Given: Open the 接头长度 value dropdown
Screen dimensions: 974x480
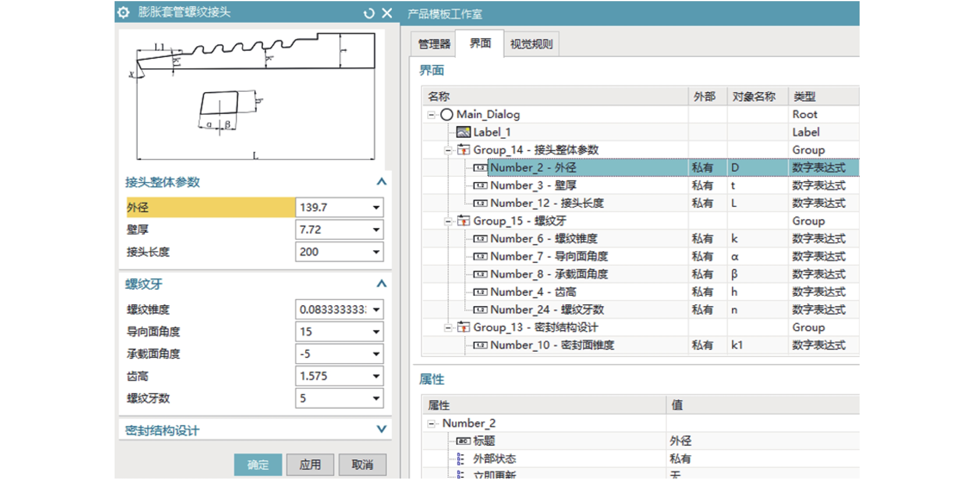Looking at the screenshot, I should click(376, 252).
